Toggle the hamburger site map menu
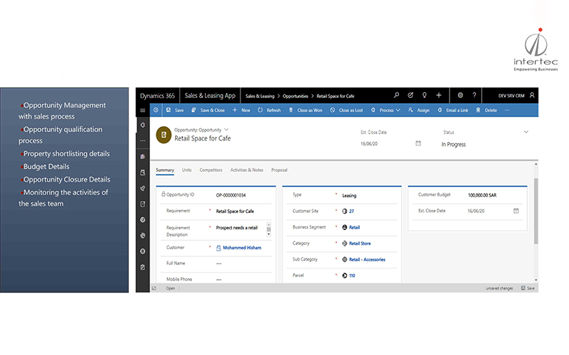 143,110
